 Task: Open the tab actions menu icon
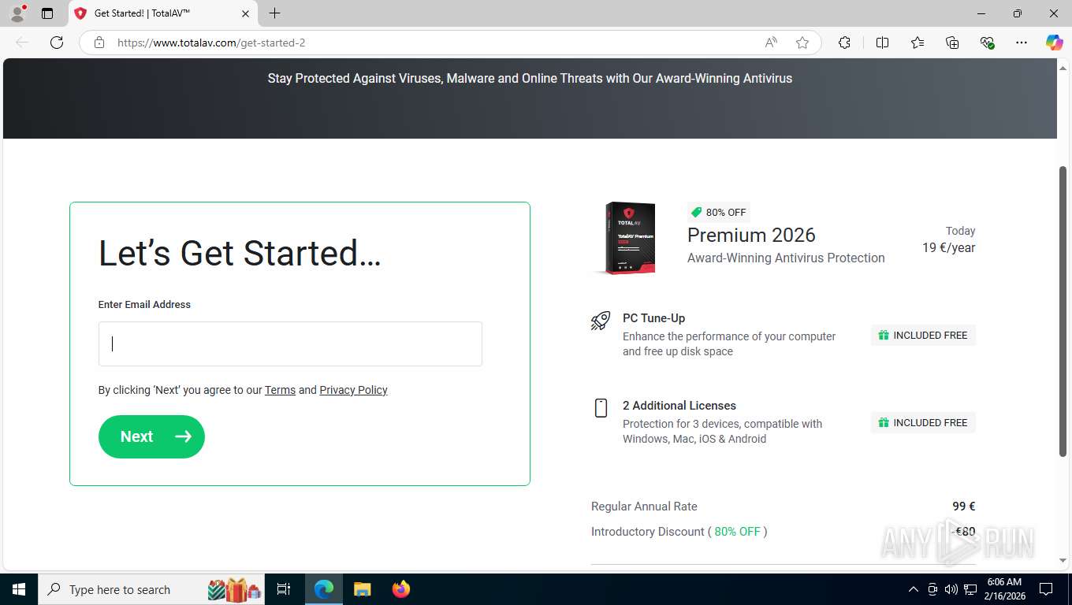(x=47, y=13)
